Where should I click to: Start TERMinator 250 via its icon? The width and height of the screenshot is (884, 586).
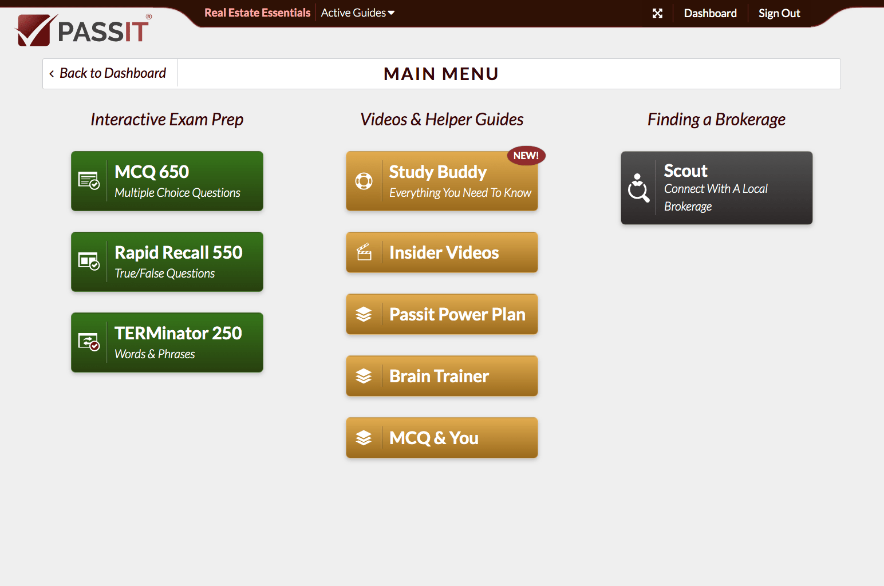point(89,342)
